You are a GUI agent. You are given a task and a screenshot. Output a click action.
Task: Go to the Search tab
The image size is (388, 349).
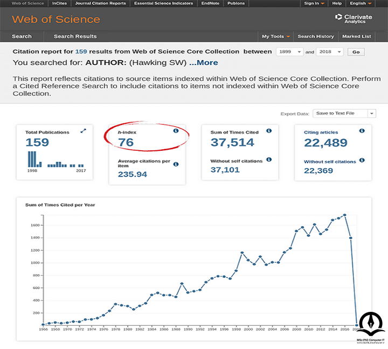[x=22, y=37]
